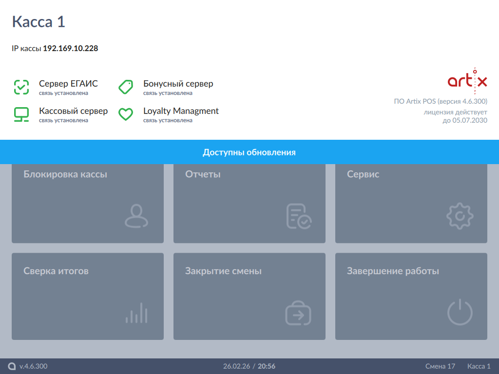Click the ЕГАИС server checkmark status icon
This screenshot has height=374, width=499.
(21, 87)
